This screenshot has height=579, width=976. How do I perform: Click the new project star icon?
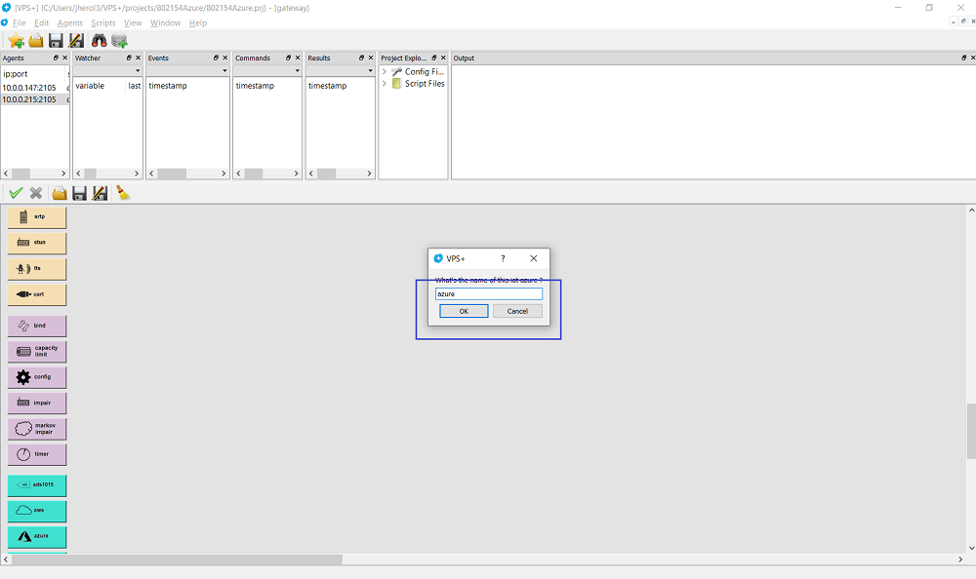(17, 40)
